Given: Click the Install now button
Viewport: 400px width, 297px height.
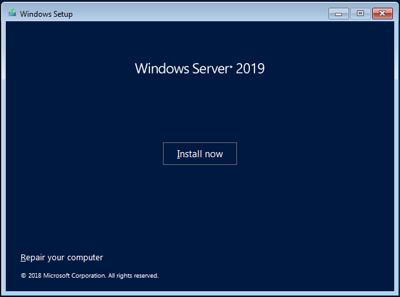Looking at the screenshot, I should coord(200,153).
